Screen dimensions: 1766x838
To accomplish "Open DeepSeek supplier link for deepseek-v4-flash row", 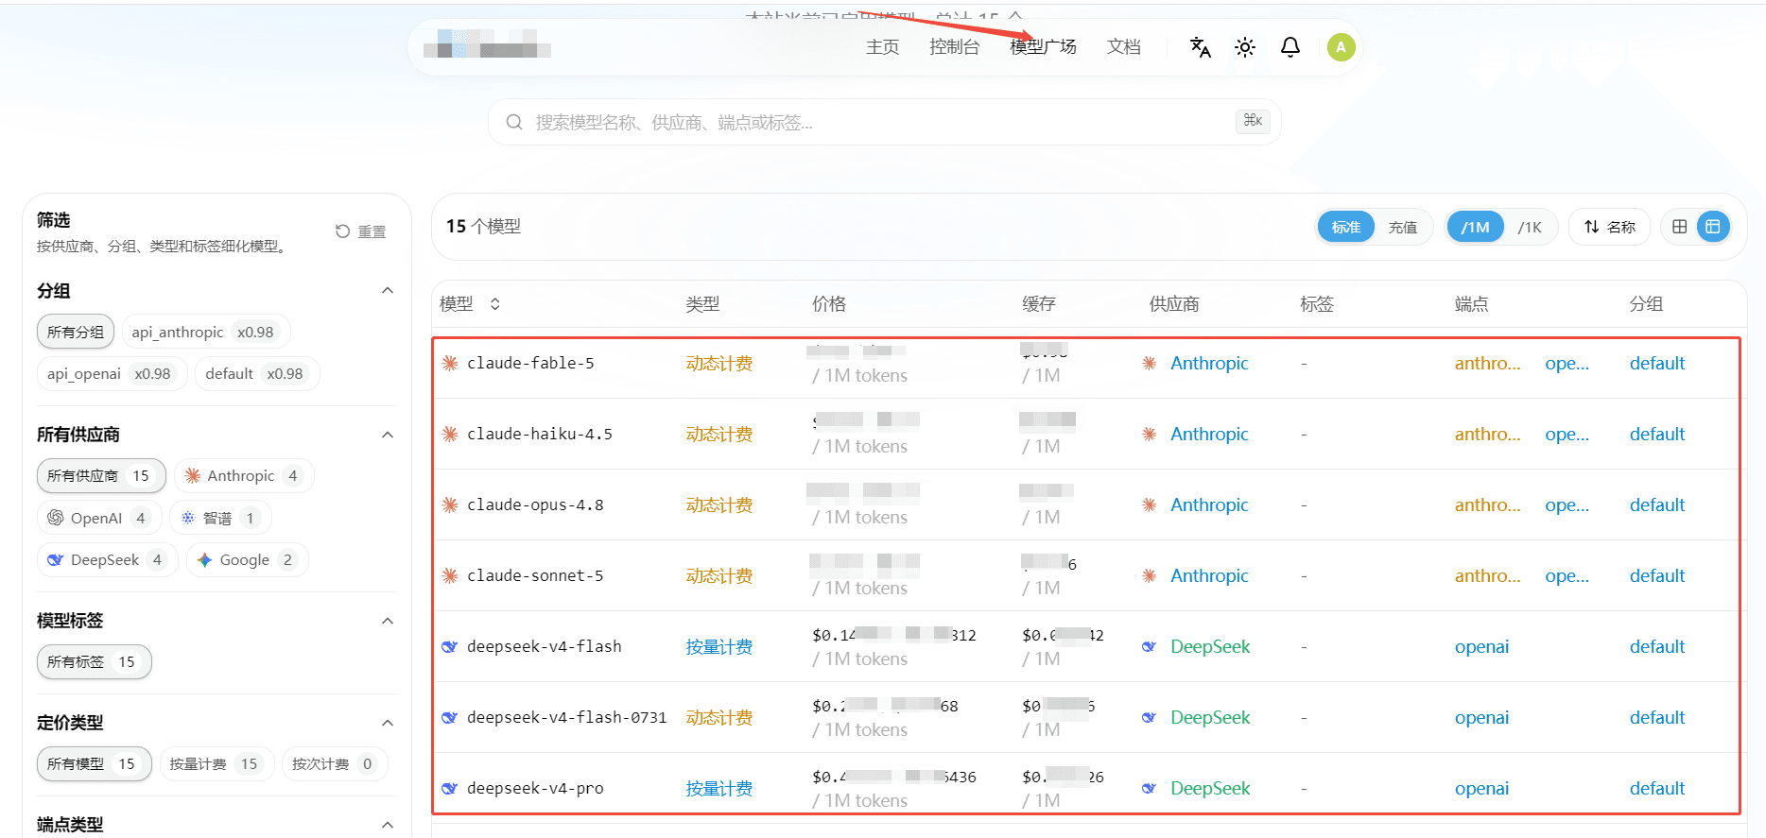I will click(1210, 647).
